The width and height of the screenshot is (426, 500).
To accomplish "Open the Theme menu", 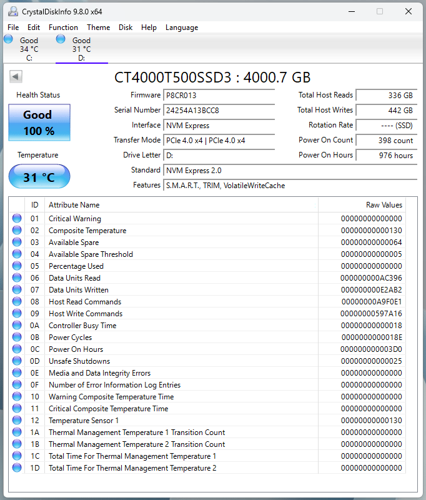I will 99,27.
